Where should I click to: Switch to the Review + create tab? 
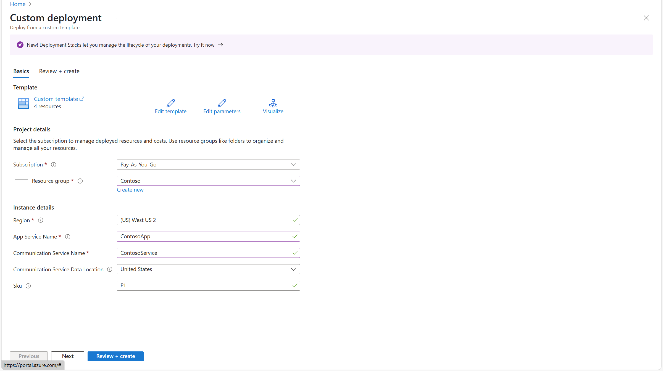(x=59, y=71)
